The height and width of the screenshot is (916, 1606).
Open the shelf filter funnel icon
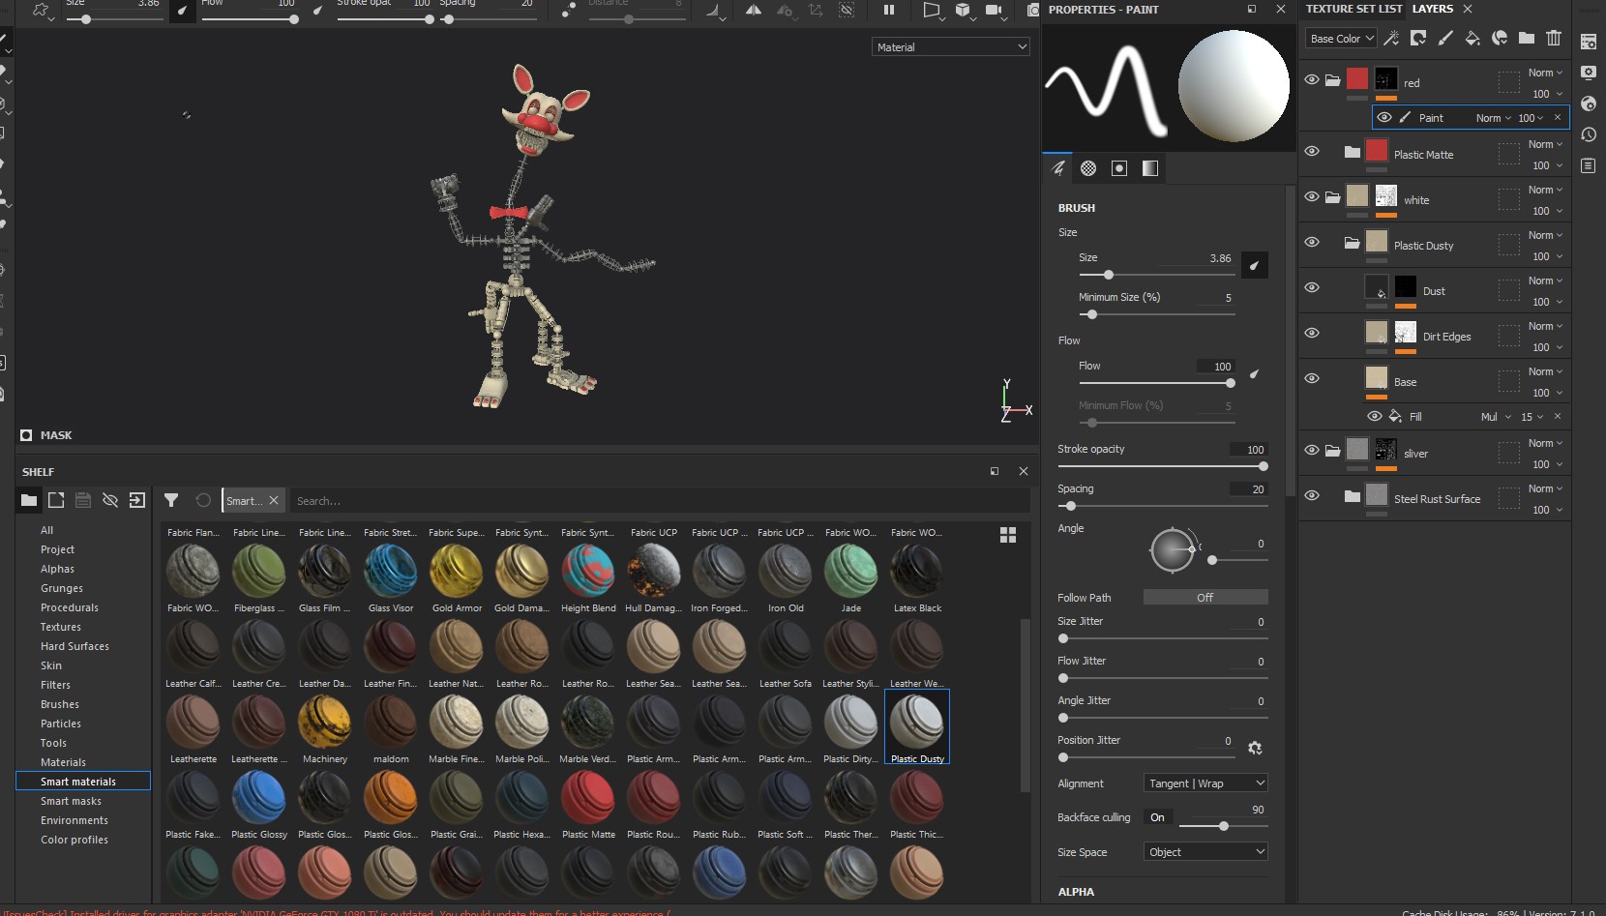(171, 500)
